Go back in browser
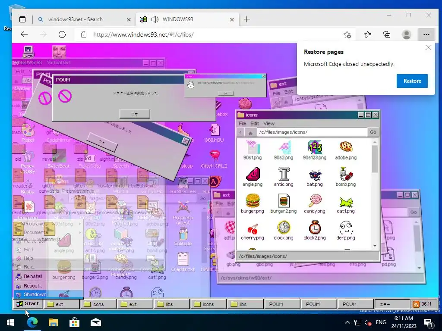Image resolution: width=442 pixels, height=331 pixels. [x=24, y=34]
